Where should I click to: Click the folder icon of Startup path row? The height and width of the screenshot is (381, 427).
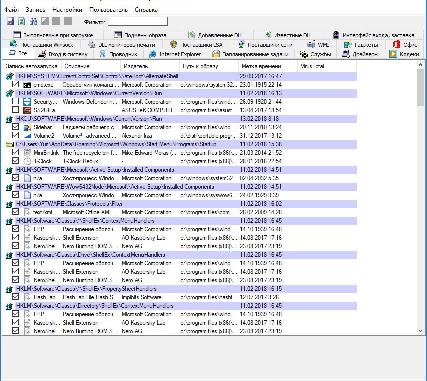coord(10,144)
